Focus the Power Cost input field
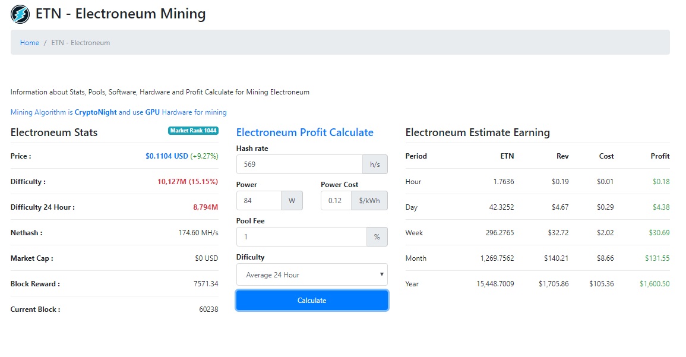This screenshot has height=357, width=686. (x=336, y=201)
